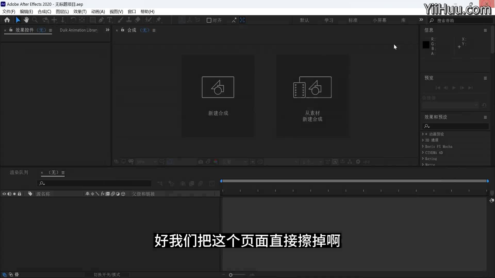Select the Hand tool
The height and width of the screenshot is (278, 495).
click(26, 20)
